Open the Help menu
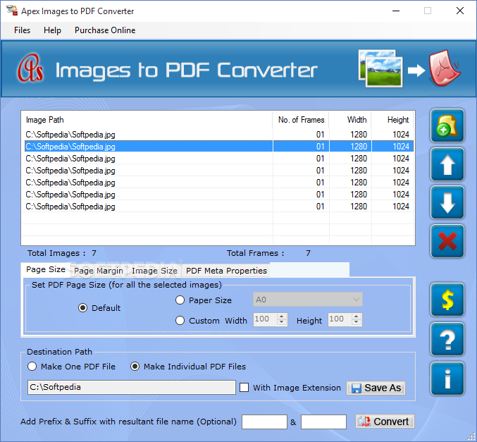The width and height of the screenshot is (477, 442). coord(52,30)
